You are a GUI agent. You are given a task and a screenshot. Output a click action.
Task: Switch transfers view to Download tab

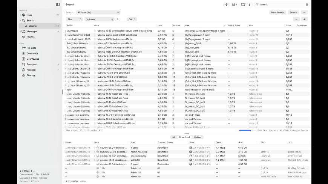click(x=184, y=137)
